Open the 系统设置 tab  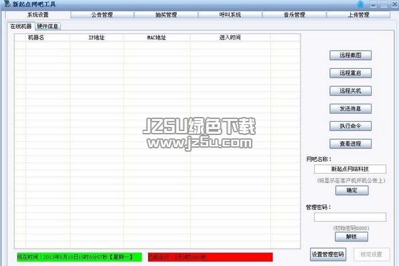click(x=37, y=15)
